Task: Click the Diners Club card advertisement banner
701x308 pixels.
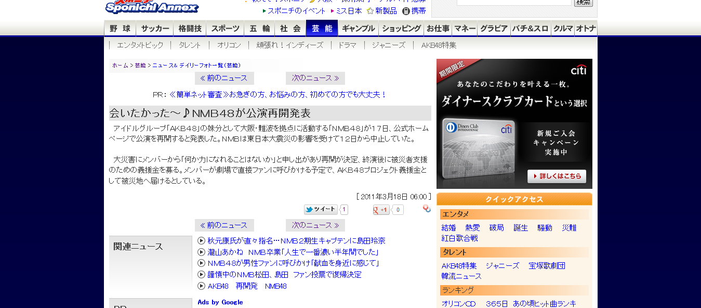Action: click(514, 124)
